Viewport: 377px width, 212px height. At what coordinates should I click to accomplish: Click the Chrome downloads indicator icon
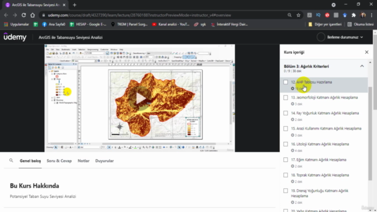(333, 5)
